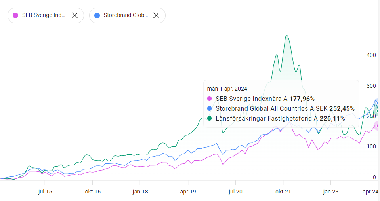Remove the SEB Sverige Indexnära fund chip

pyautogui.click(x=75, y=15)
